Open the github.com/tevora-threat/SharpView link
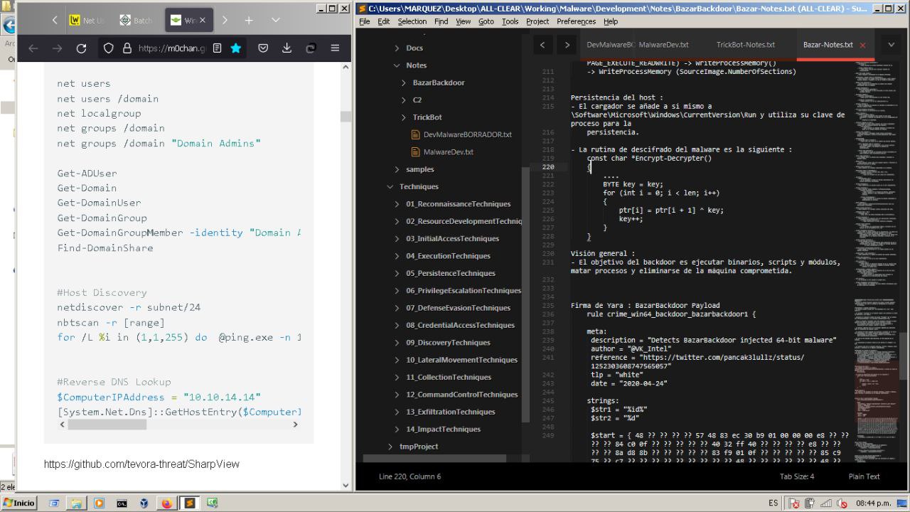The image size is (910, 512). 141,464
